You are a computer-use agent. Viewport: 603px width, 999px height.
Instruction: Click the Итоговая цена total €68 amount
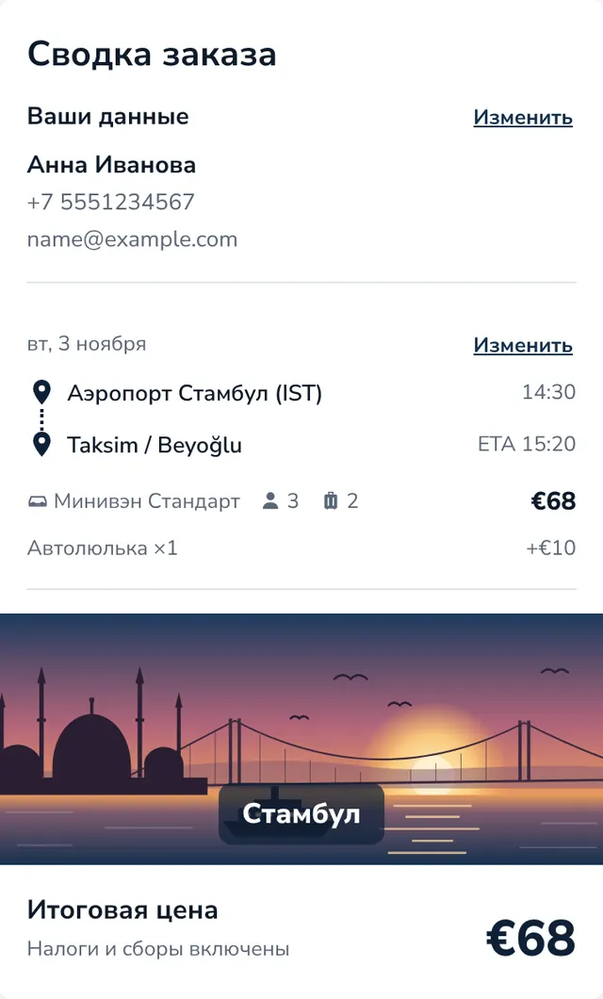tap(530, 938)
